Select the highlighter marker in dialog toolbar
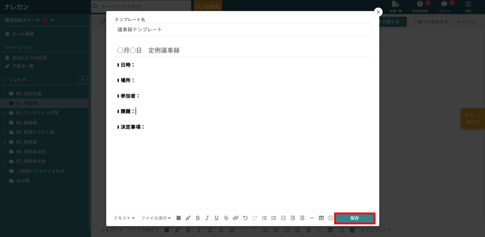485x237 pixels. pyautogui.click(x=188, y=218)
